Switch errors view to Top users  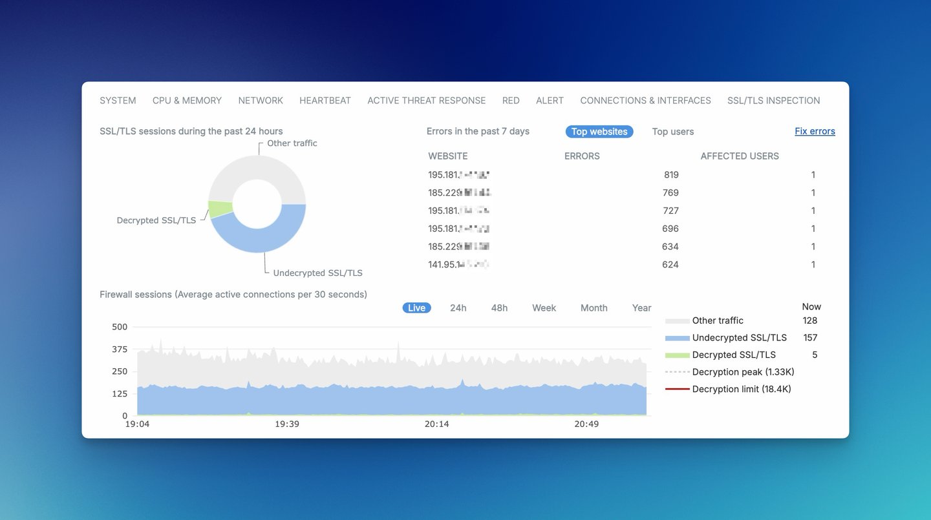click(673, 132)
